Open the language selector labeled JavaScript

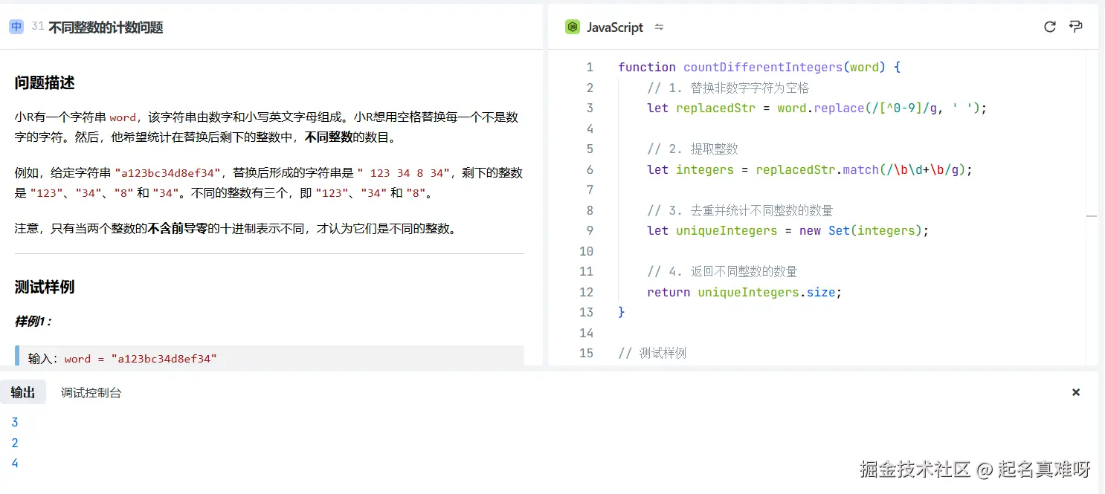click(613, 27)
